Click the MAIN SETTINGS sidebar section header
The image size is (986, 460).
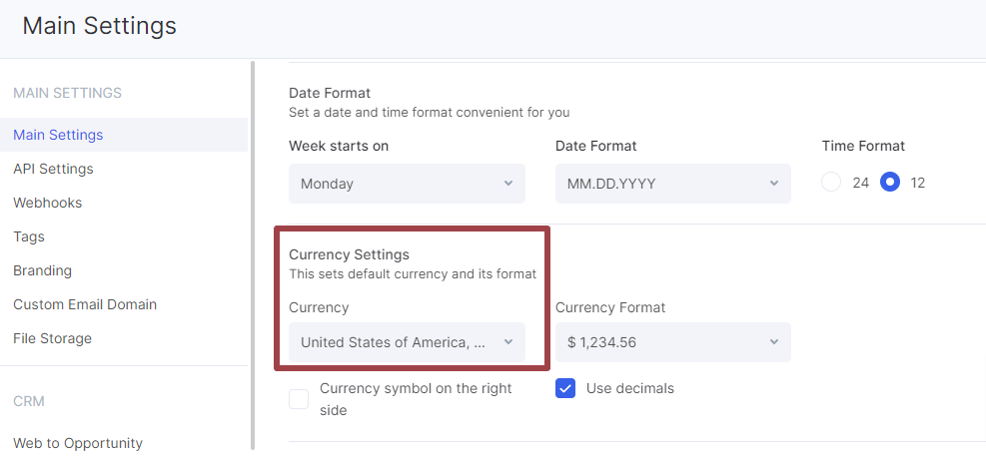click(67, 93)
